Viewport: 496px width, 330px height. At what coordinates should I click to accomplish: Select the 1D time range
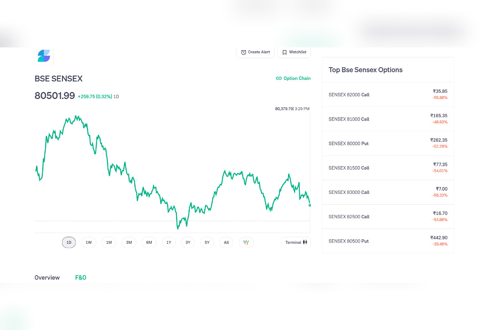click(x=69, y=243)
